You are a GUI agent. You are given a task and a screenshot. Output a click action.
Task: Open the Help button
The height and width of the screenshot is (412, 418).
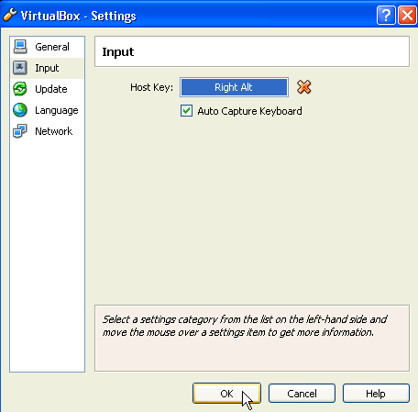coord(376,394)
